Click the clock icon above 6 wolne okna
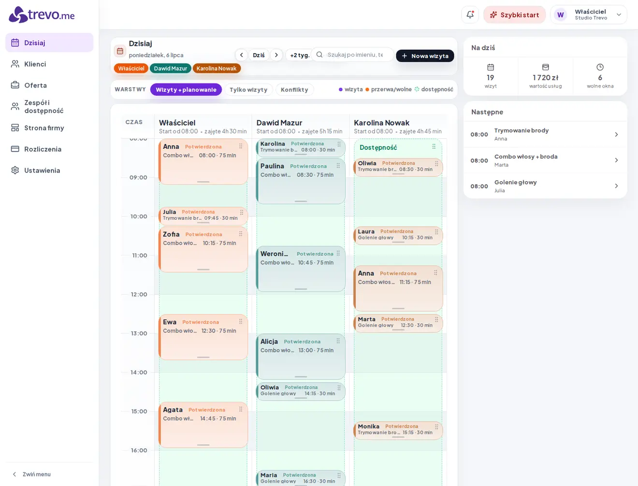 pyautogui.click(x=600, y=67)
